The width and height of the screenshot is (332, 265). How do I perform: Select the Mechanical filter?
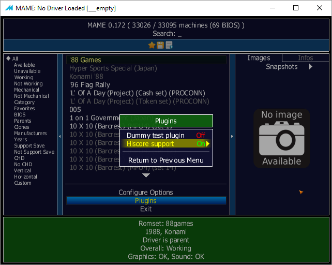click(x=27, y=90)
